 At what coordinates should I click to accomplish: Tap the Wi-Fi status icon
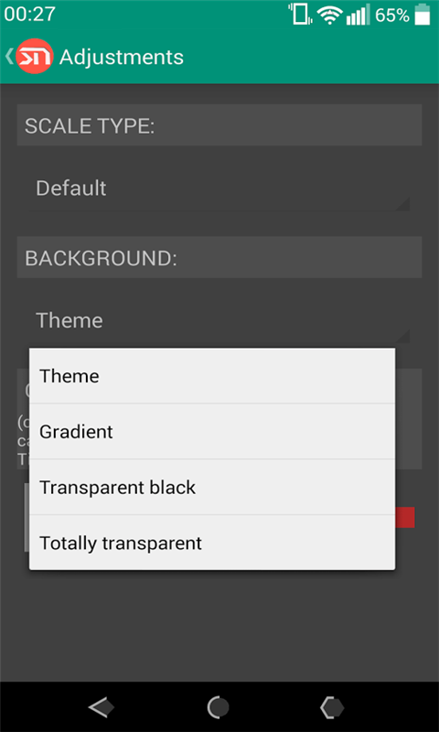pos(329,15)
